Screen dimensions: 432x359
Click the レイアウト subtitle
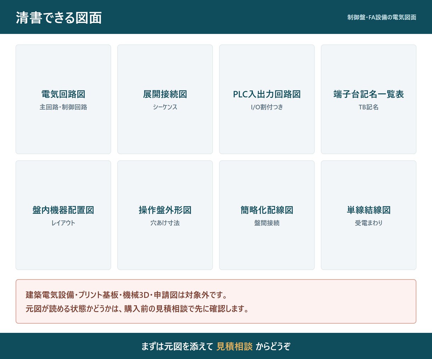(x=63, y=223)
